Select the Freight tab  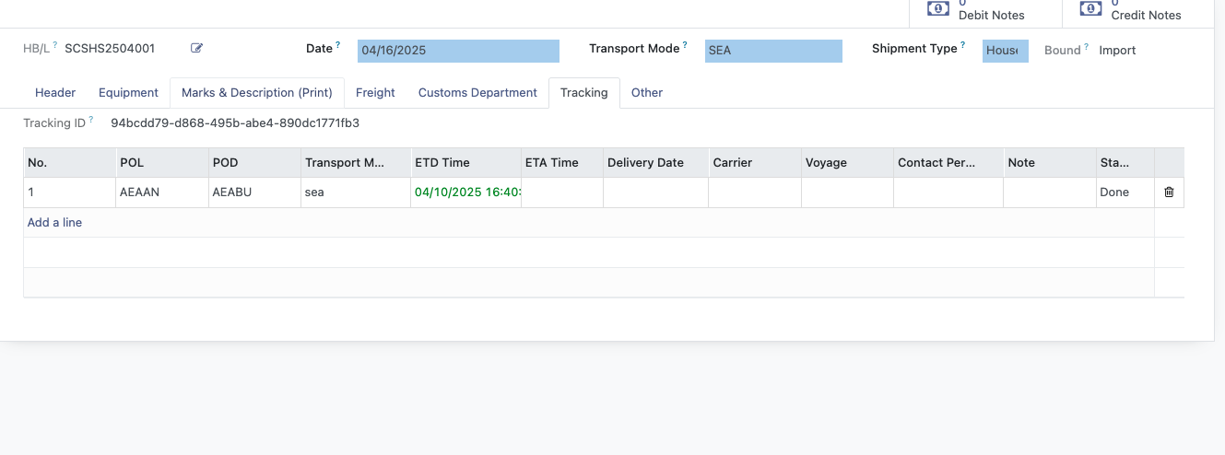[375, 92]
